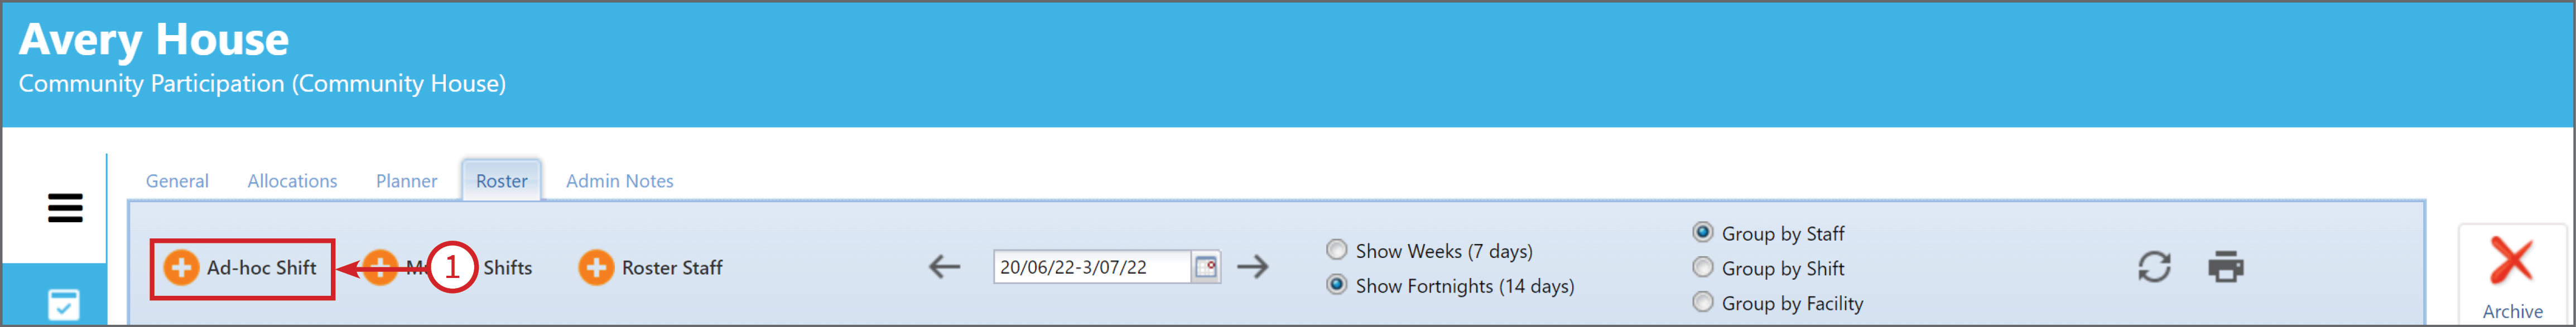Refresh the roster view
The image size is (2576, 327).
point(2154,267)
